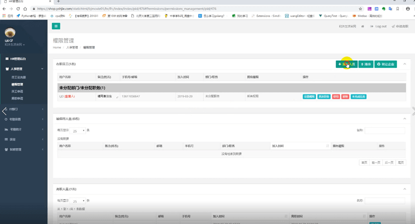
Task: Click the purple extension icon in browser toolbar
Action: pyautogui.click(x=369, y=9)
